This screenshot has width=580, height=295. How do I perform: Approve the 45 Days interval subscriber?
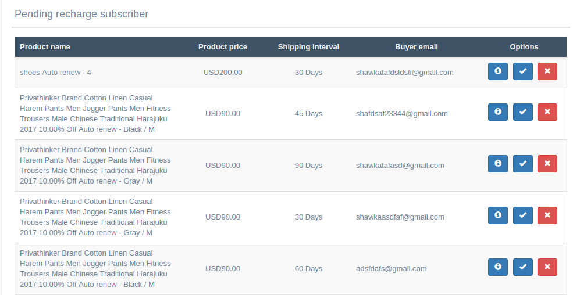522,112
